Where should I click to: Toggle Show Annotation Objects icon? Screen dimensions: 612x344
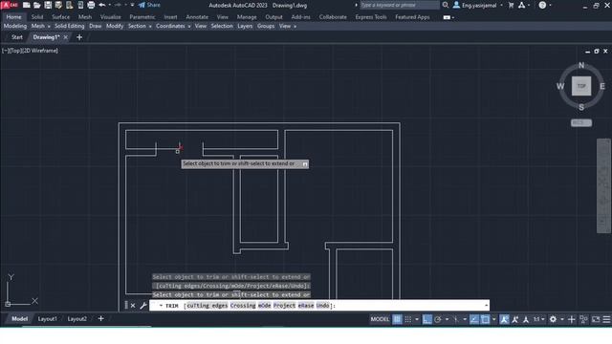[x=504, y=319]
